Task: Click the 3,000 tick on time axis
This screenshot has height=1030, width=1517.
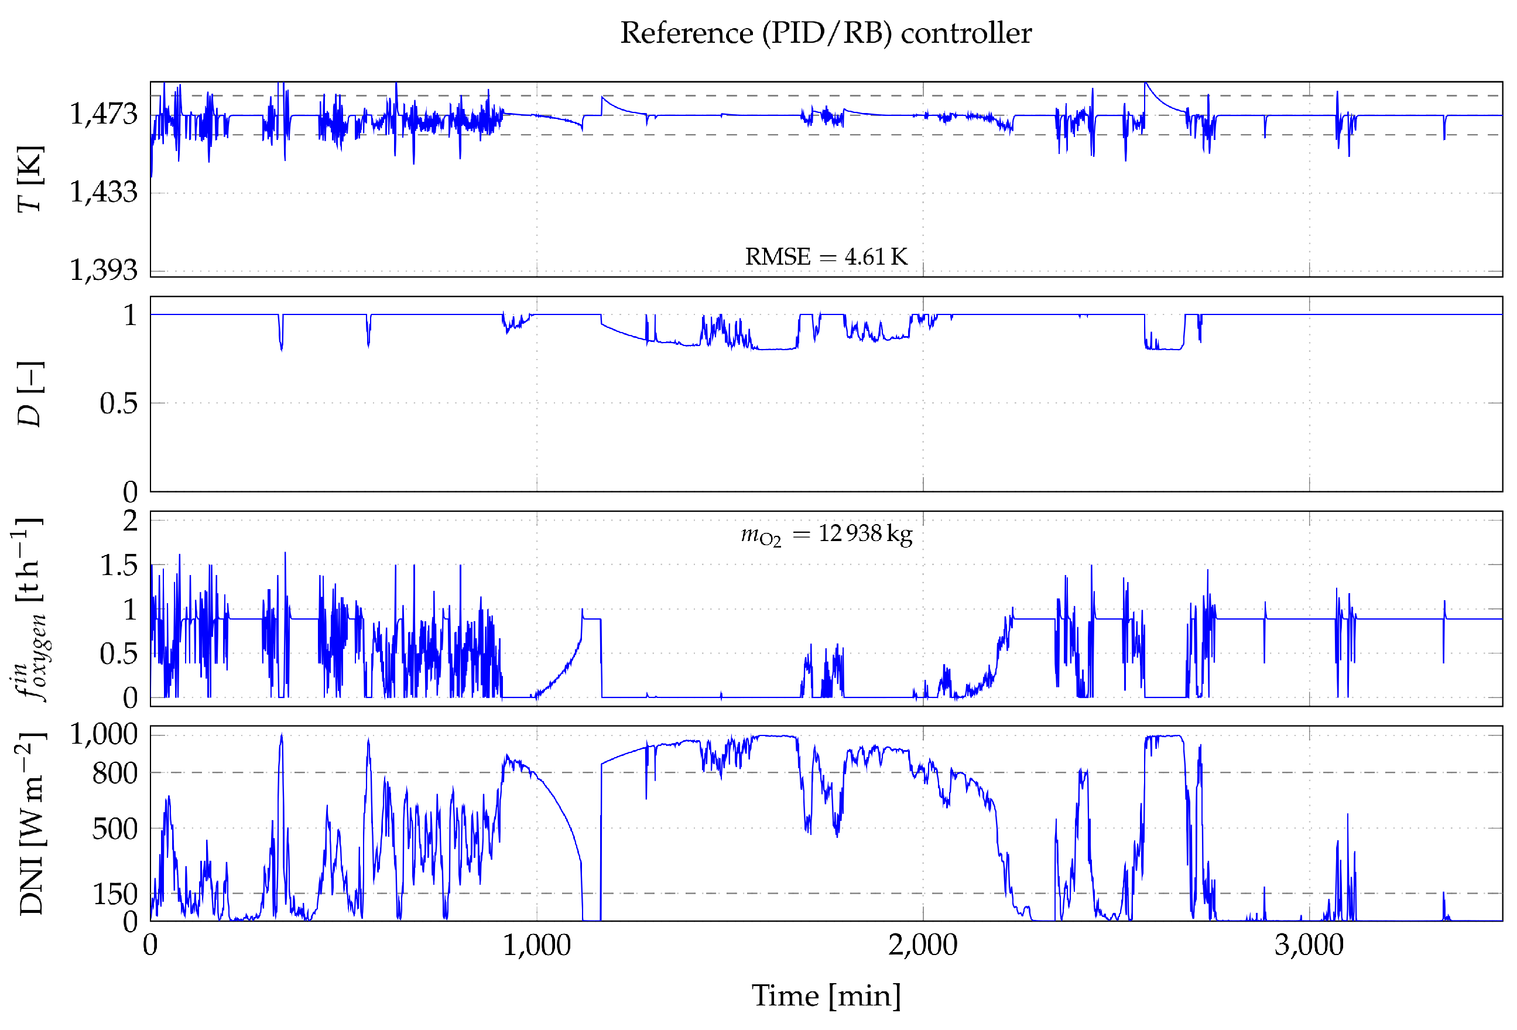Action: pos(1308,945)
